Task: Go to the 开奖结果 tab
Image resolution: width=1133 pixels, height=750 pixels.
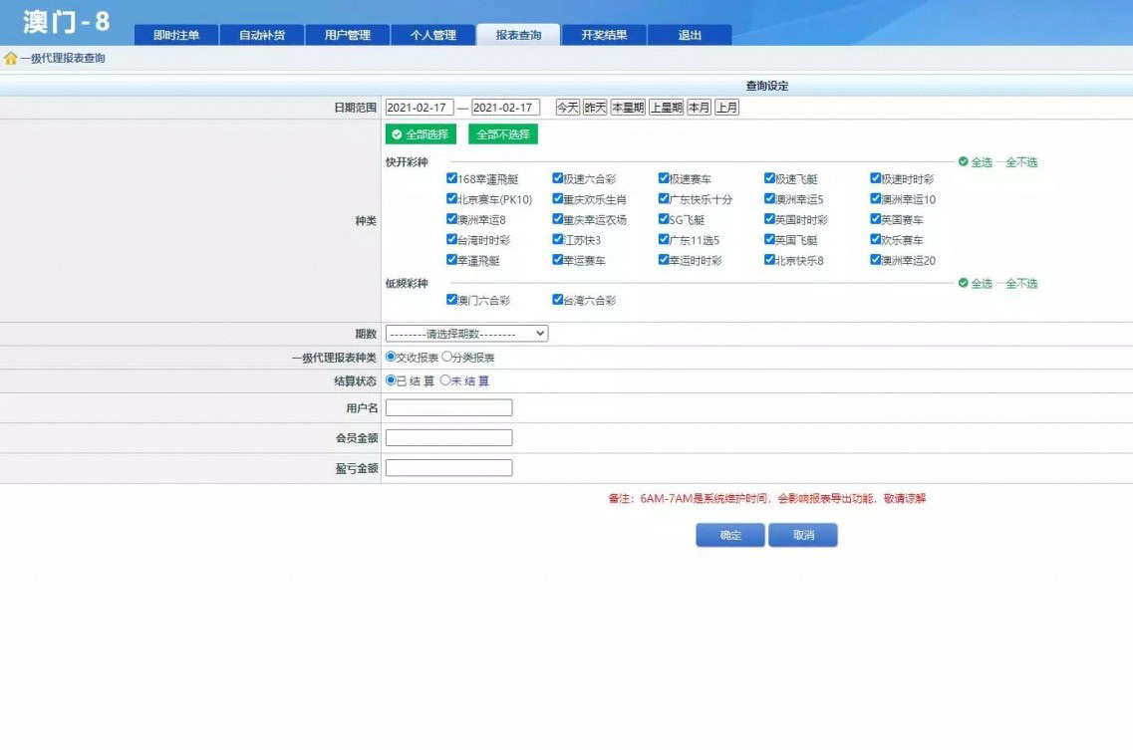Action: click(x=604, y=35)
